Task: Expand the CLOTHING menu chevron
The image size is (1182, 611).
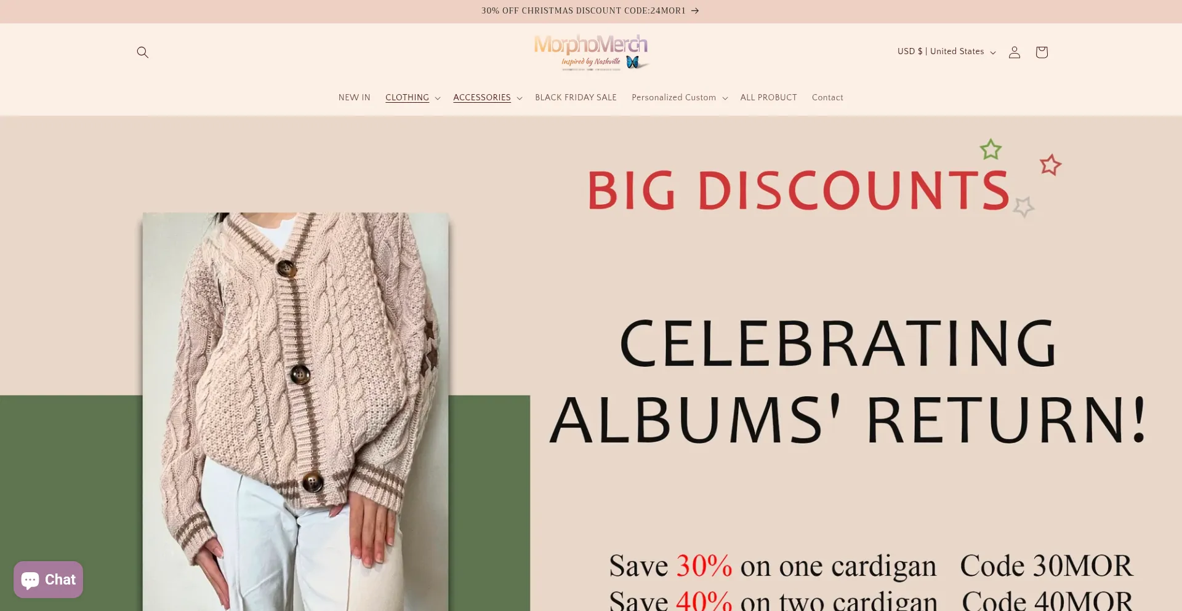Action: pos(438,98)
